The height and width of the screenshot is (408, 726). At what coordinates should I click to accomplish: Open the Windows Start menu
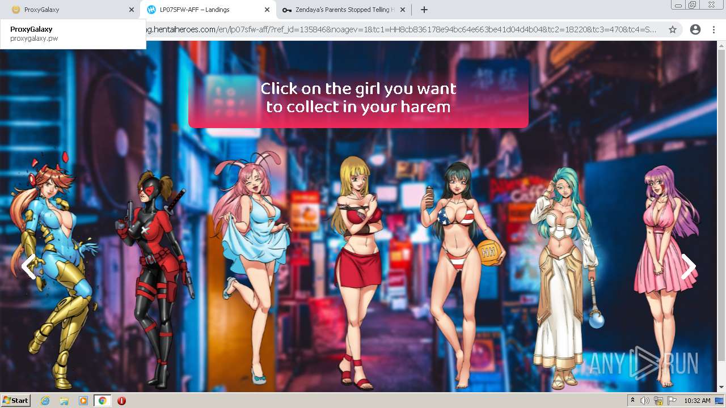15,401
